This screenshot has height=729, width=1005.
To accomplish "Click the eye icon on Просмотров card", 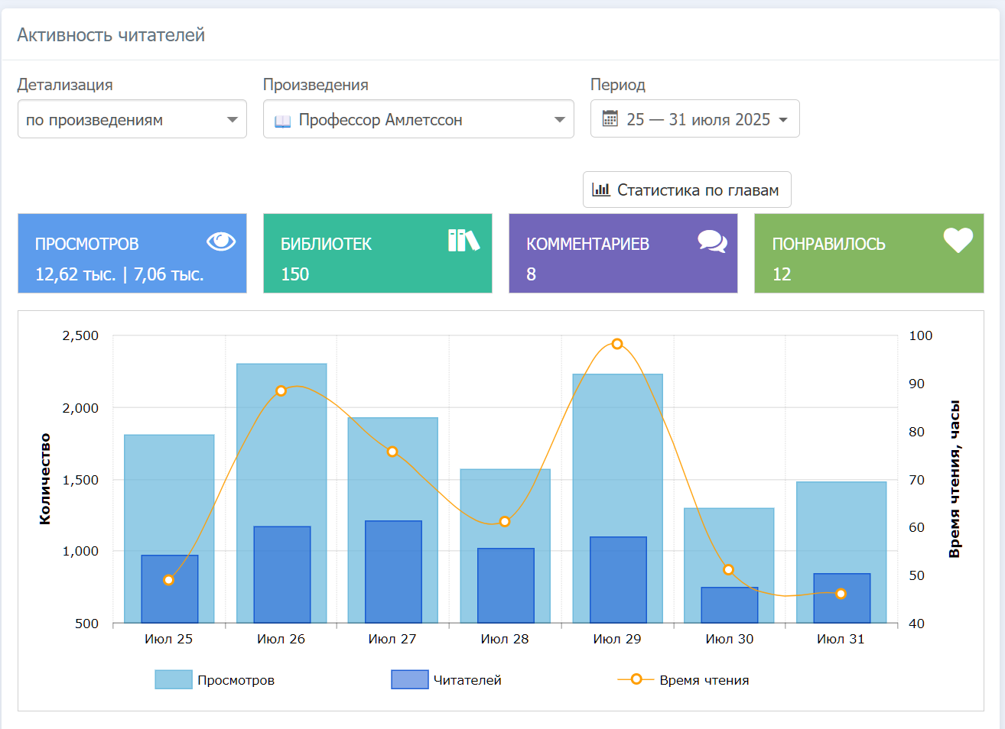I will 221,242.
